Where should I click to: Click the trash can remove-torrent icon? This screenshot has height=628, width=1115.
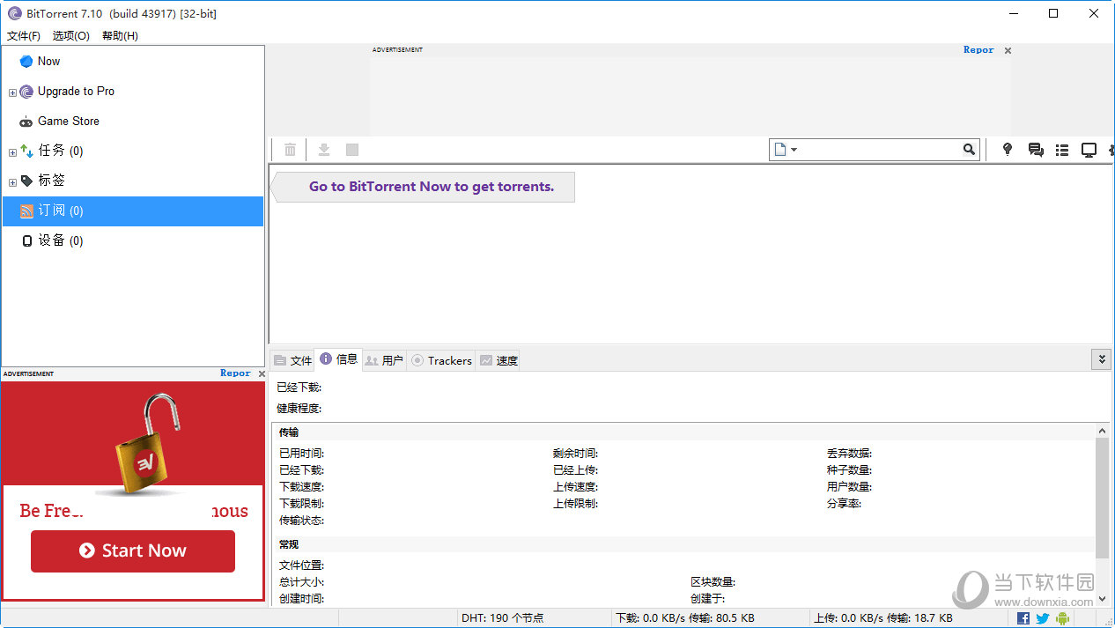(290, 150)
